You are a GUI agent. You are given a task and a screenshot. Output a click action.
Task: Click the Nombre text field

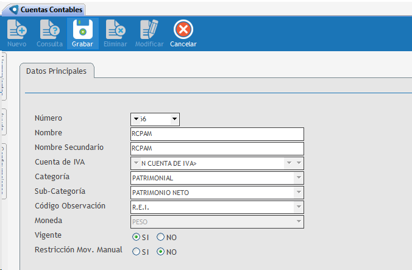(x=216, y=134)
